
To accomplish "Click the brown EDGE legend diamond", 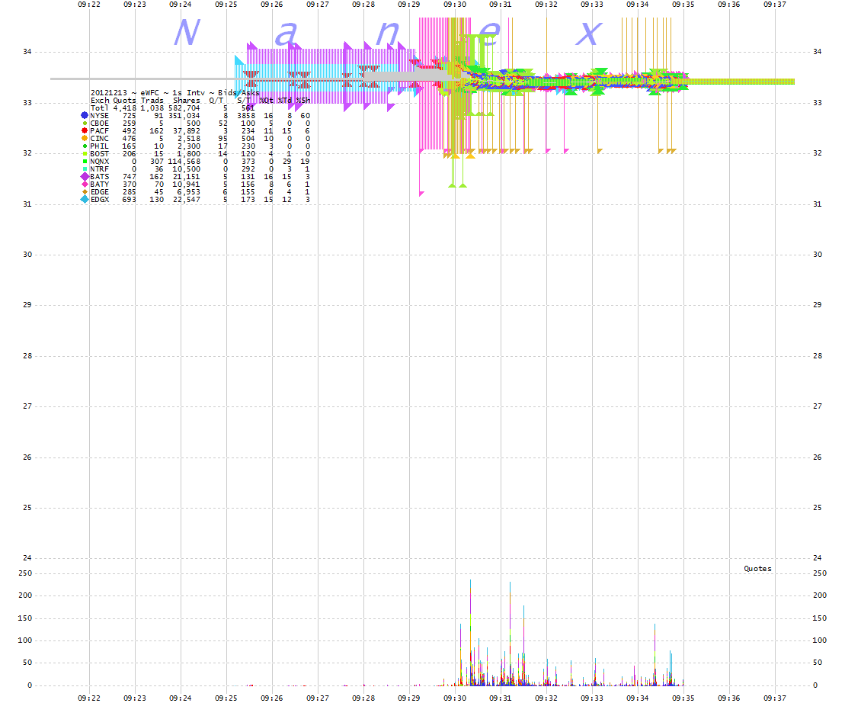I will tap(85, 191).
